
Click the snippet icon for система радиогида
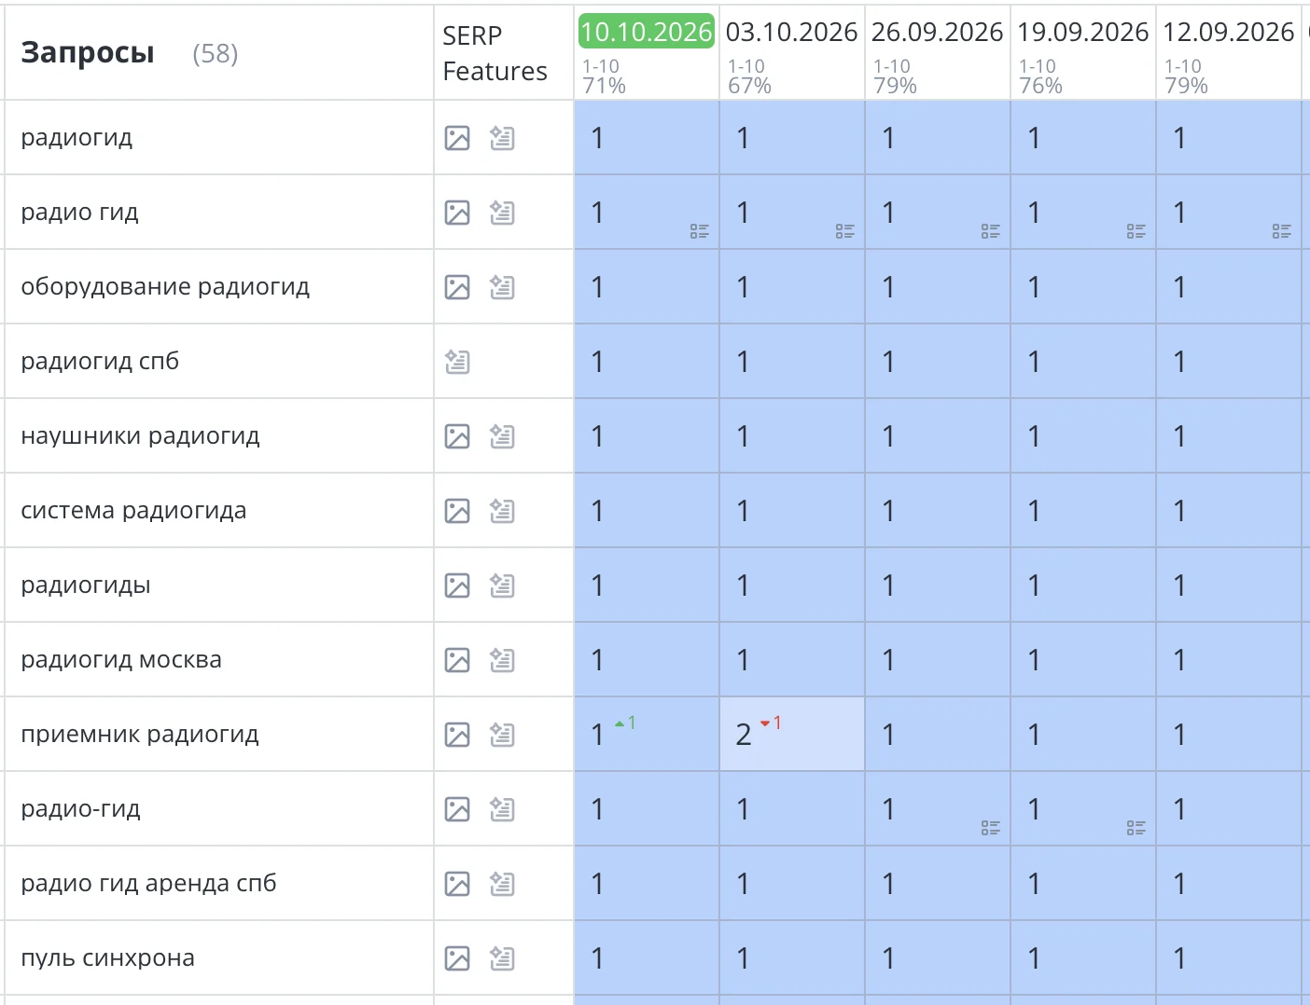tap(502, 511)
